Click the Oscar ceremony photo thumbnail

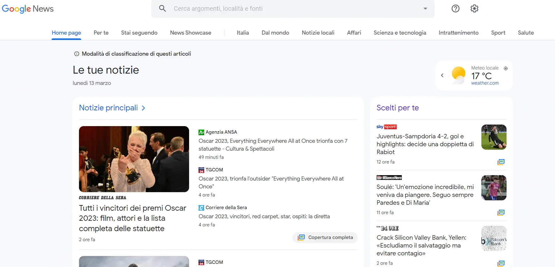134,159
